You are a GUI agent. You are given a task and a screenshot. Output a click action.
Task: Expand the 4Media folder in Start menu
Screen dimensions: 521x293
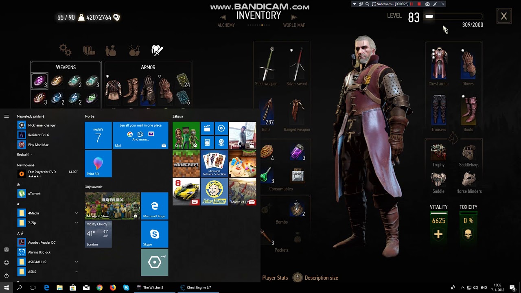pyautogui.click(x=48, y=213)
